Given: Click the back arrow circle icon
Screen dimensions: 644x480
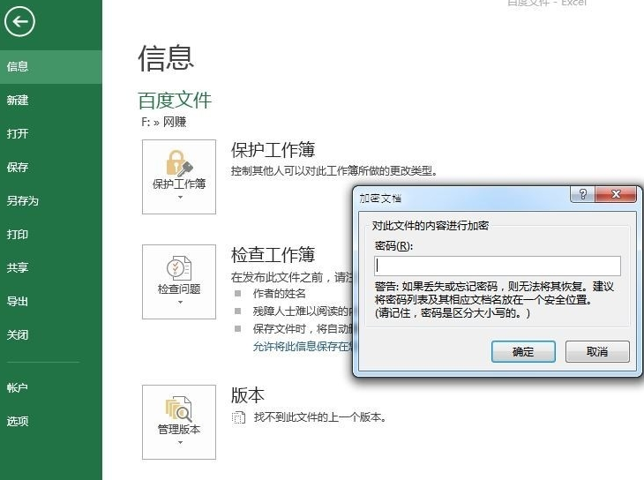Looking at the screenshot, I should coord(19,21).
